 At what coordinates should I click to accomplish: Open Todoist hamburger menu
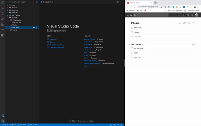pyautogui.click(x=128, y=15)
